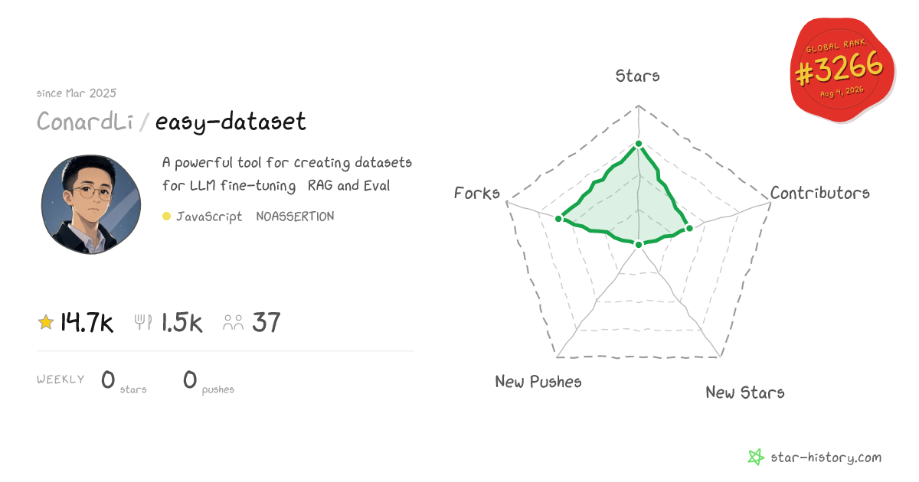Select the Stars axis label
The height and width of the screenshot is (482, 919).
tap(638, 75)
